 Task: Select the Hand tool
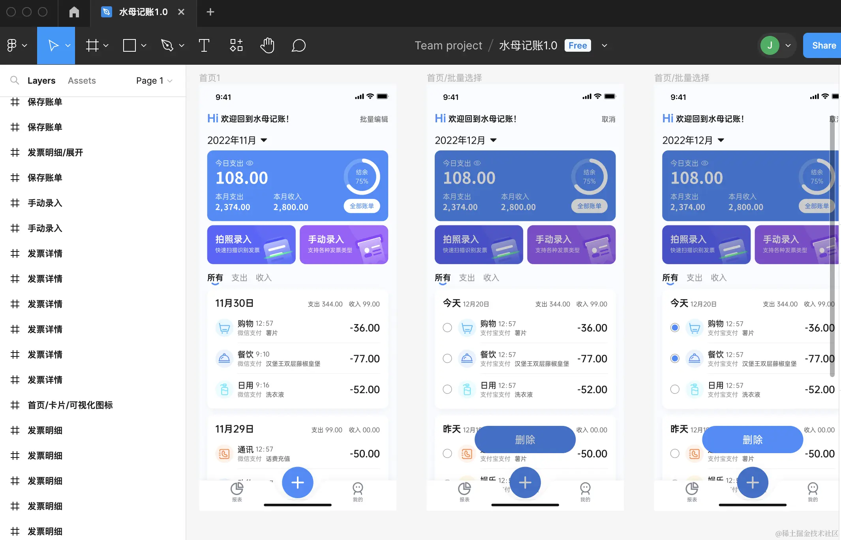coord(267,45)
